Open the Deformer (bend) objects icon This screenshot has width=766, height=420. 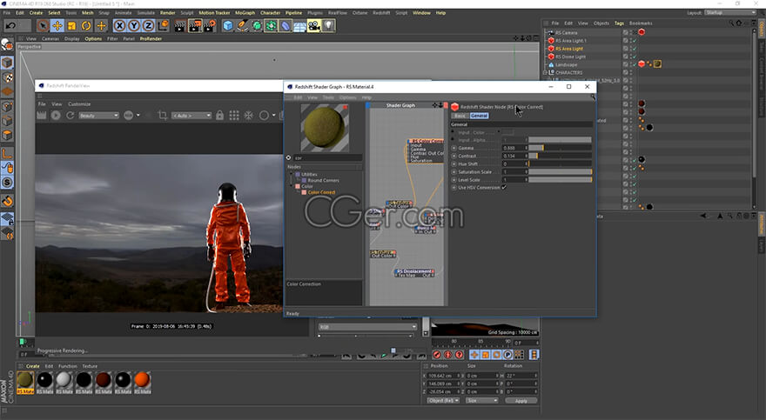tap(286, 25)
